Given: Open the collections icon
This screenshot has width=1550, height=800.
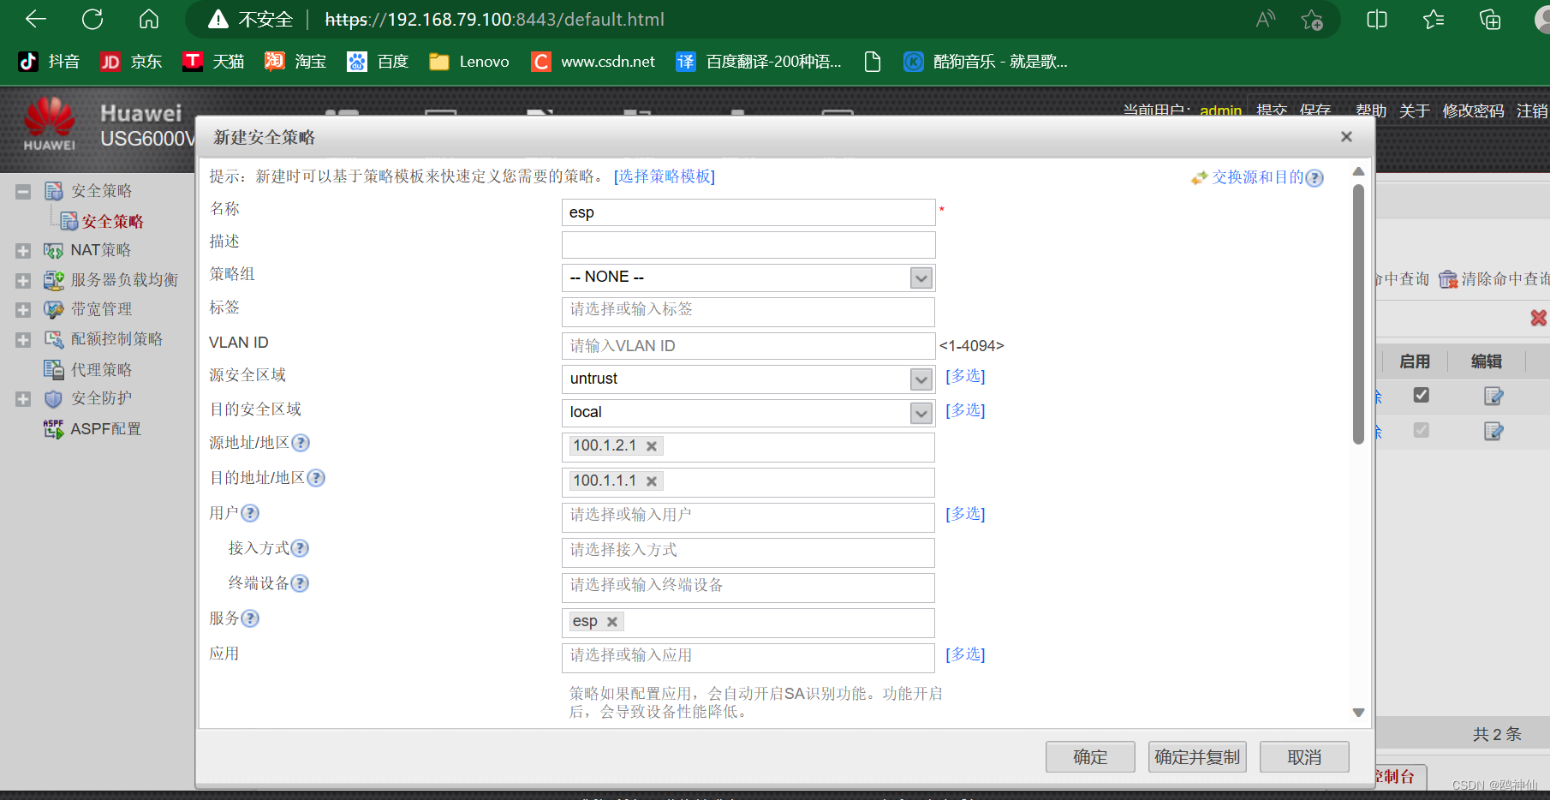Looking at the screenshot, I should pyautogui.click(x=1490, y=19).
